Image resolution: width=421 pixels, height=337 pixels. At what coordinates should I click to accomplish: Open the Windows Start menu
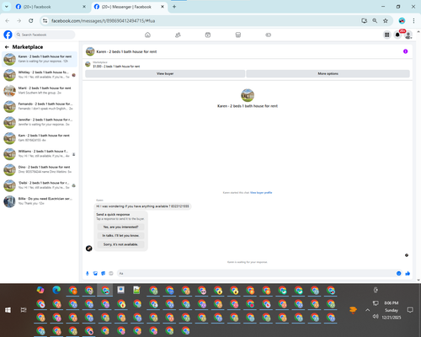[8, 310]
